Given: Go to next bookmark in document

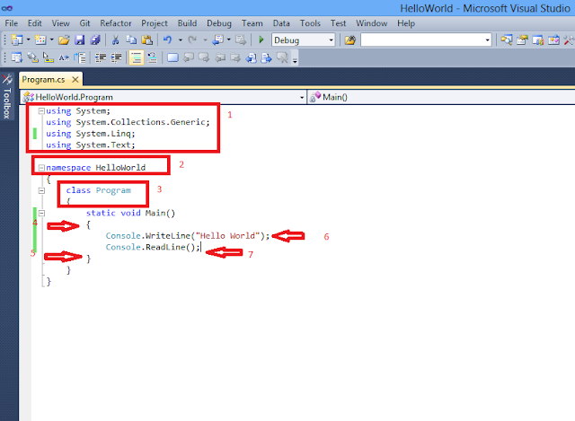Looking at the screenshot, I should click(267, 57).
